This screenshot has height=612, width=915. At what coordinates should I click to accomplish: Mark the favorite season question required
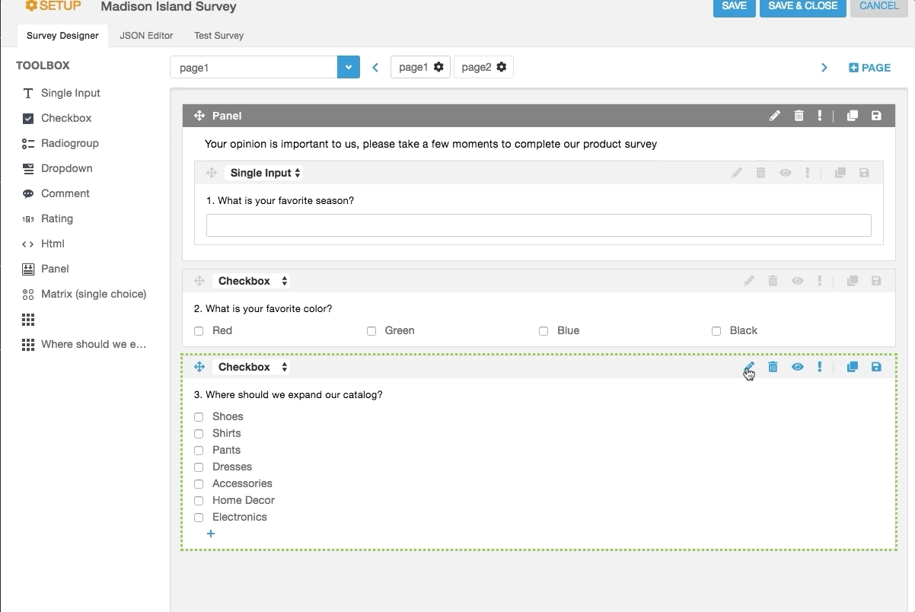808,173
